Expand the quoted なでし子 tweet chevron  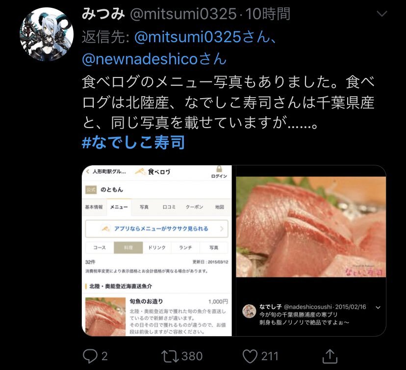(x=378, y=308)
